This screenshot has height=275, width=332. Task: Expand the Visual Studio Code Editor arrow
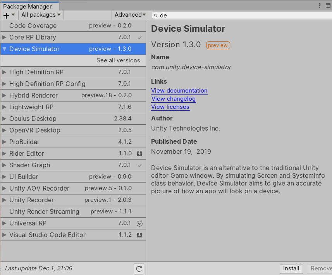pyautogui.click(x=4, y=235)
